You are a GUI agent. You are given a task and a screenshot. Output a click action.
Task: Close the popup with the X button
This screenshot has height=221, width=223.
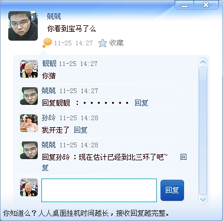tap(206, 5)
